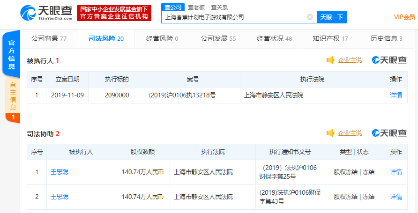This screenshot has height=213, width=418.
Task: Click the 执行通知书文号 column header
Action: [290, 152]
